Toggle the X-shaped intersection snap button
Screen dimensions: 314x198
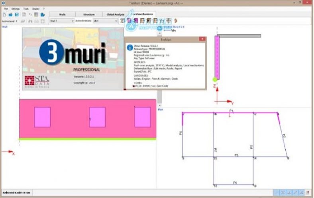pos(283,193)
